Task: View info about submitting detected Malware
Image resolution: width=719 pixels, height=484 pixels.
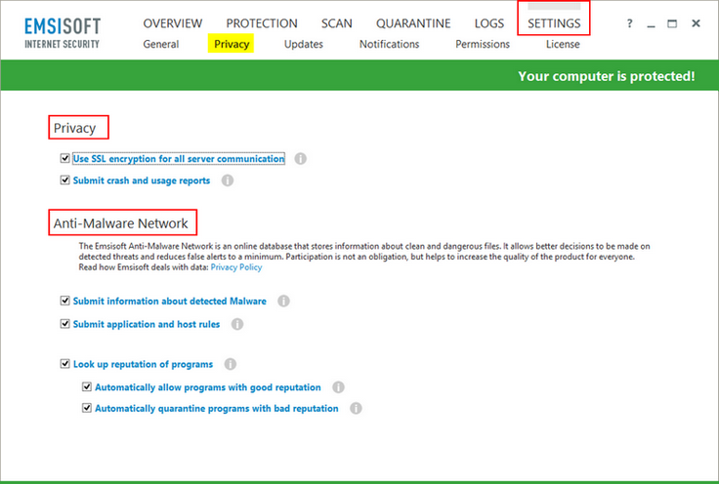Action: tap(283, 301)
